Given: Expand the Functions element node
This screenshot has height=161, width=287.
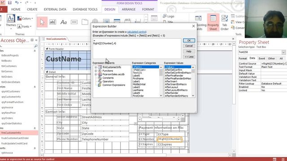Looking at the screenshot, I should pyautogui.click(x=96, y=71).
